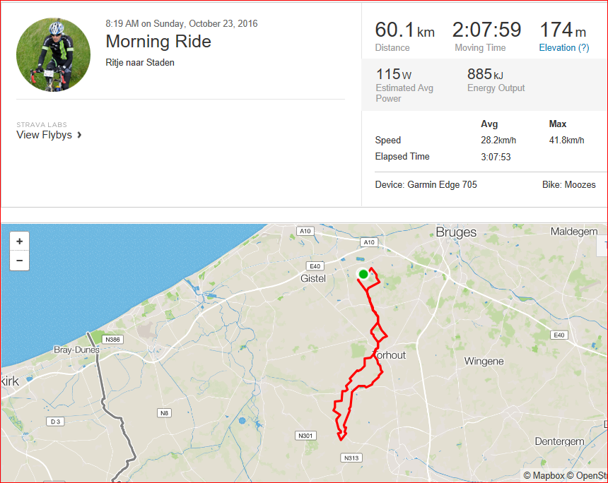Click the D3 road shield on the map
The image size is (608, 483).
(x=55, y=422)
